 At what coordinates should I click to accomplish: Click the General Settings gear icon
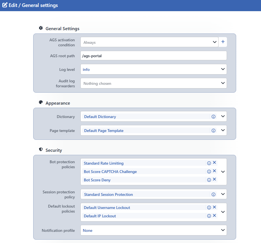pos(41,28)
